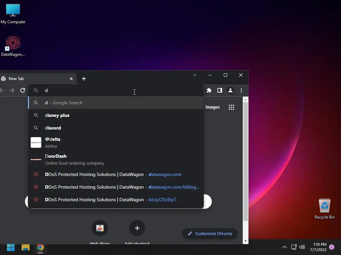341x255 pixels.
Task: Click the Customize Chrome button
Action: pos(210,233)
